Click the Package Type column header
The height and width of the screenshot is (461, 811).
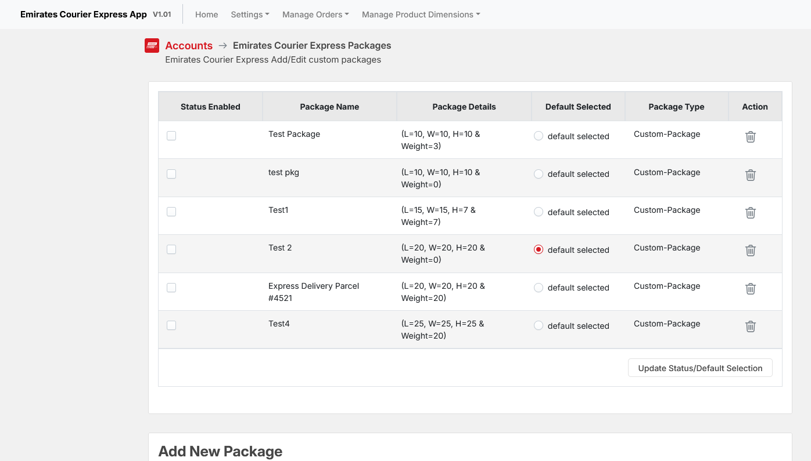(676, 107)
